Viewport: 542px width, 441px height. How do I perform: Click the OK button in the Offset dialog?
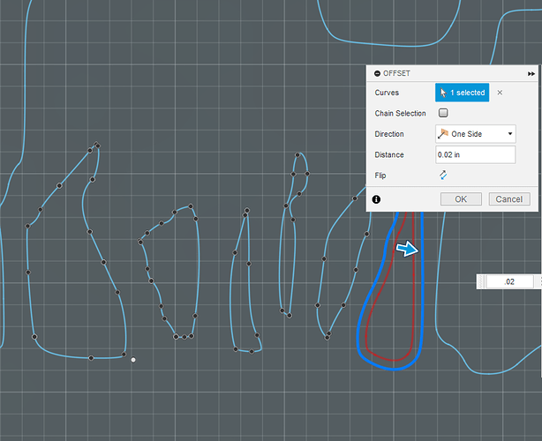[461, 199]
